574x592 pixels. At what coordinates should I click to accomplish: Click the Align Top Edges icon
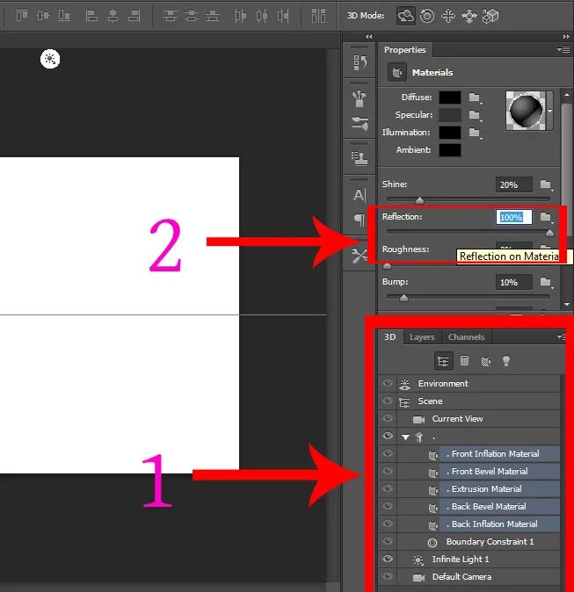click(22, 16)
